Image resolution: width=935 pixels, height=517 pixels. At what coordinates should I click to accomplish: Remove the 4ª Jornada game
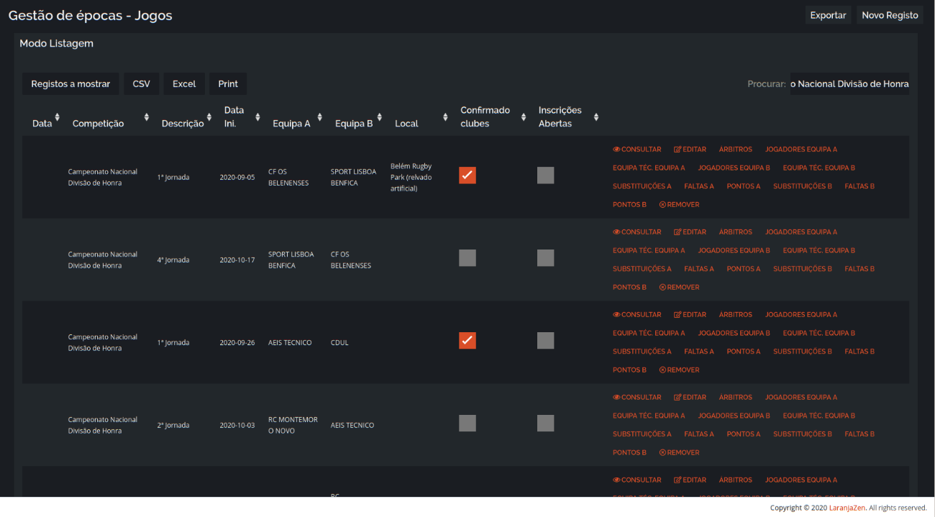[679, 288]
